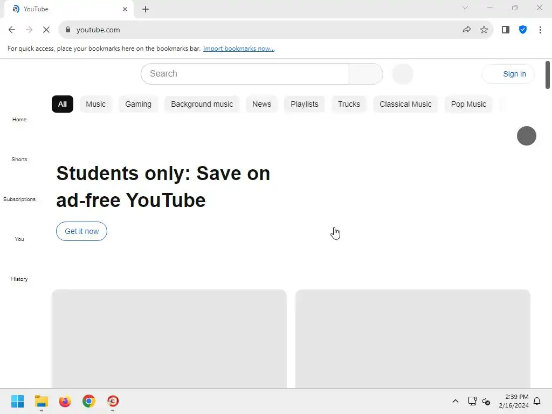The height and width of the screenshot is (414, 552).
Task: Close the YouTube tab
Action: point(125,9)
